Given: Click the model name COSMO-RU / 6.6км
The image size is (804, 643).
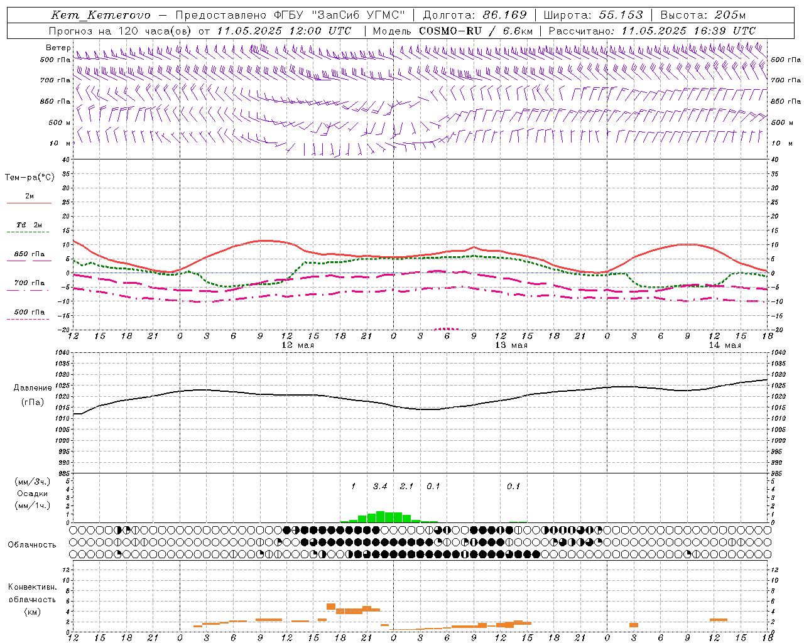Looking at the screenshot, I should pyautogui.click(x=475, y=31).
